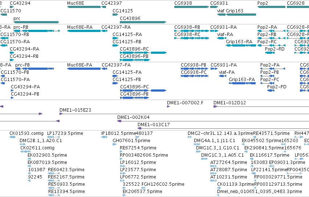Select the CG43896 gene bar
Image resolution: width=309 pixels, height=197 pixels.
coord(143,22)
